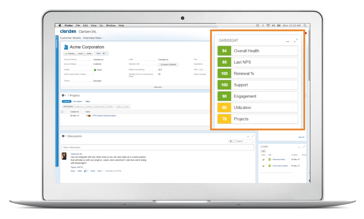Expand the Gainsight panel to full size
The image size is (364, 219).
296,41
